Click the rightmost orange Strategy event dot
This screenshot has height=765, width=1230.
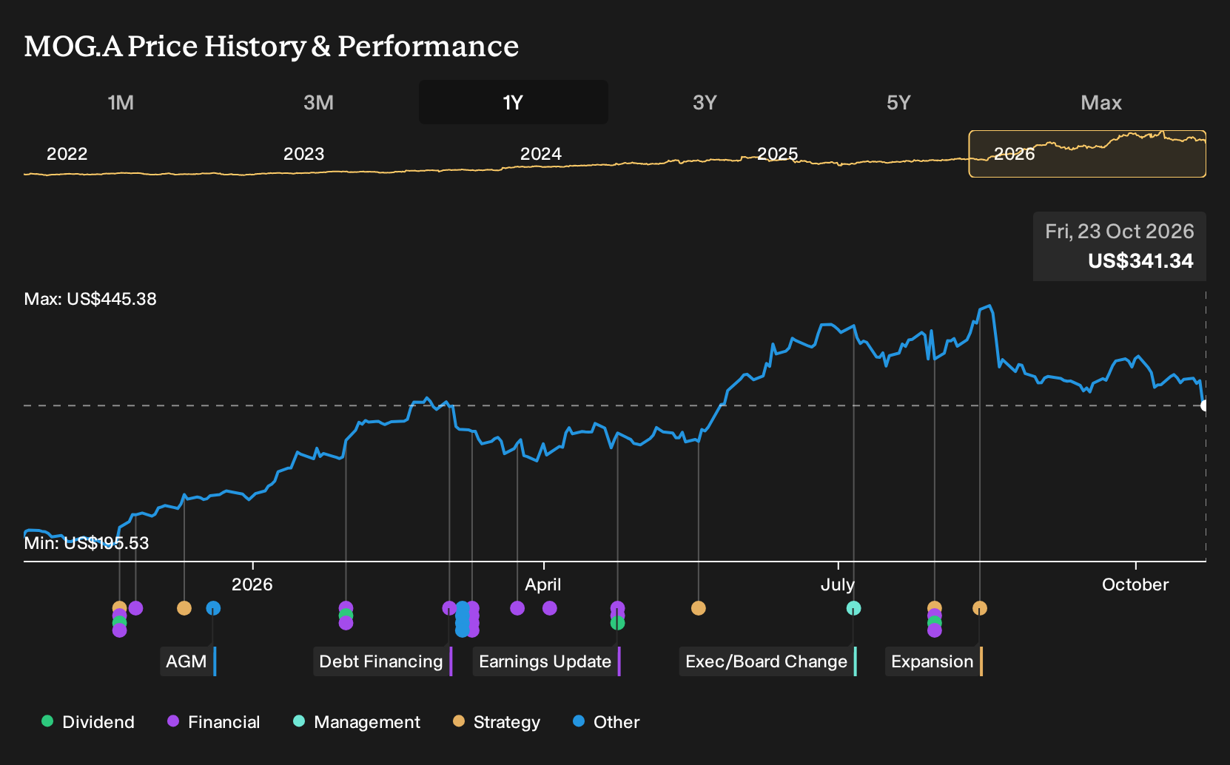point(980,608)
